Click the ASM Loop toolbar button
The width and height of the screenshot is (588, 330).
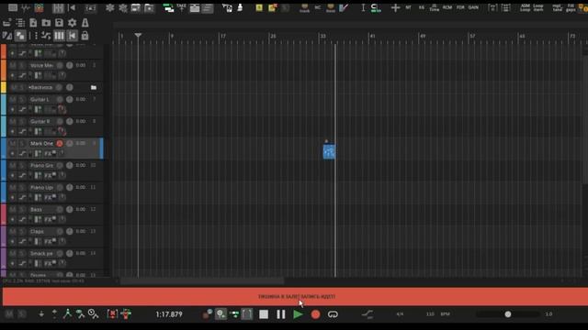(525, 7)
